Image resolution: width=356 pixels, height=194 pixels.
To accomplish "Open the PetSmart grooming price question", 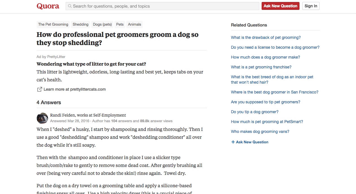I will [x=267, y=122].
